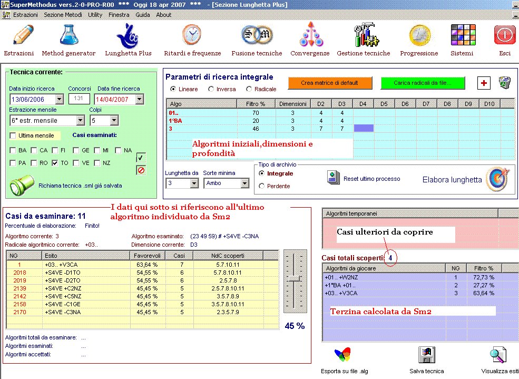Screen dimensions: 519x379
Task: Click the flashlight Richiama tecnica icon
Action: click(x=22, y=184)
